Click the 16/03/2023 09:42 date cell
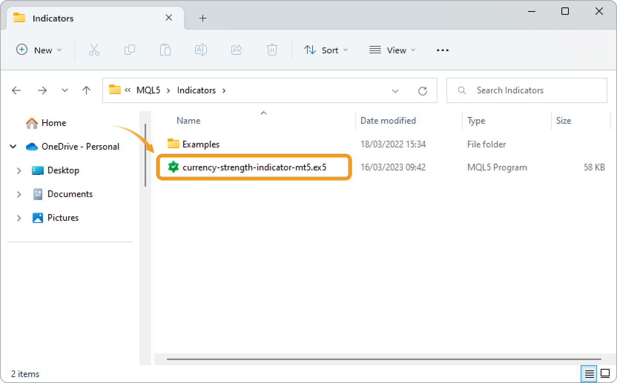This screenshot has width=617, height=383. coord(393,167)
